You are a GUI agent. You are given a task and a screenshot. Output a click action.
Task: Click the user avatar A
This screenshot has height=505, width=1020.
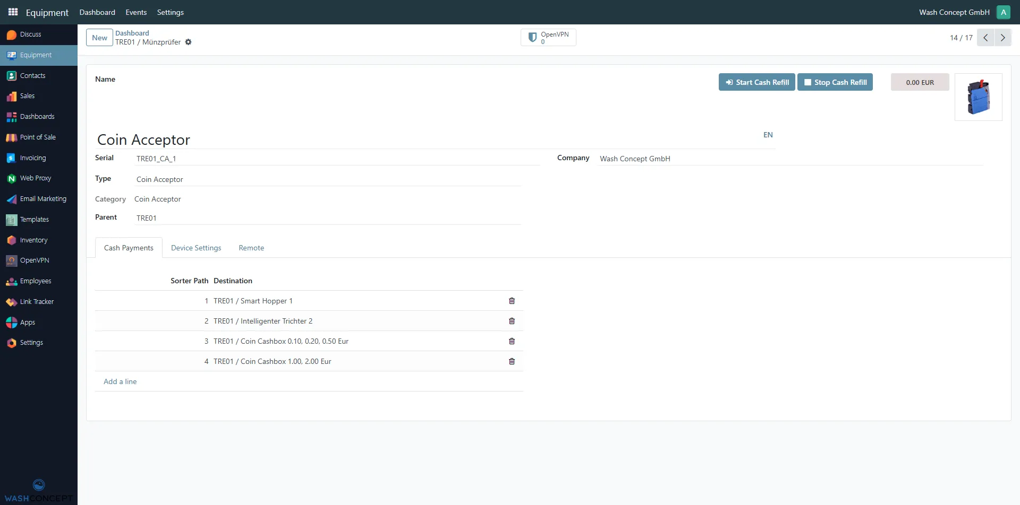(x=1003, y=12)
